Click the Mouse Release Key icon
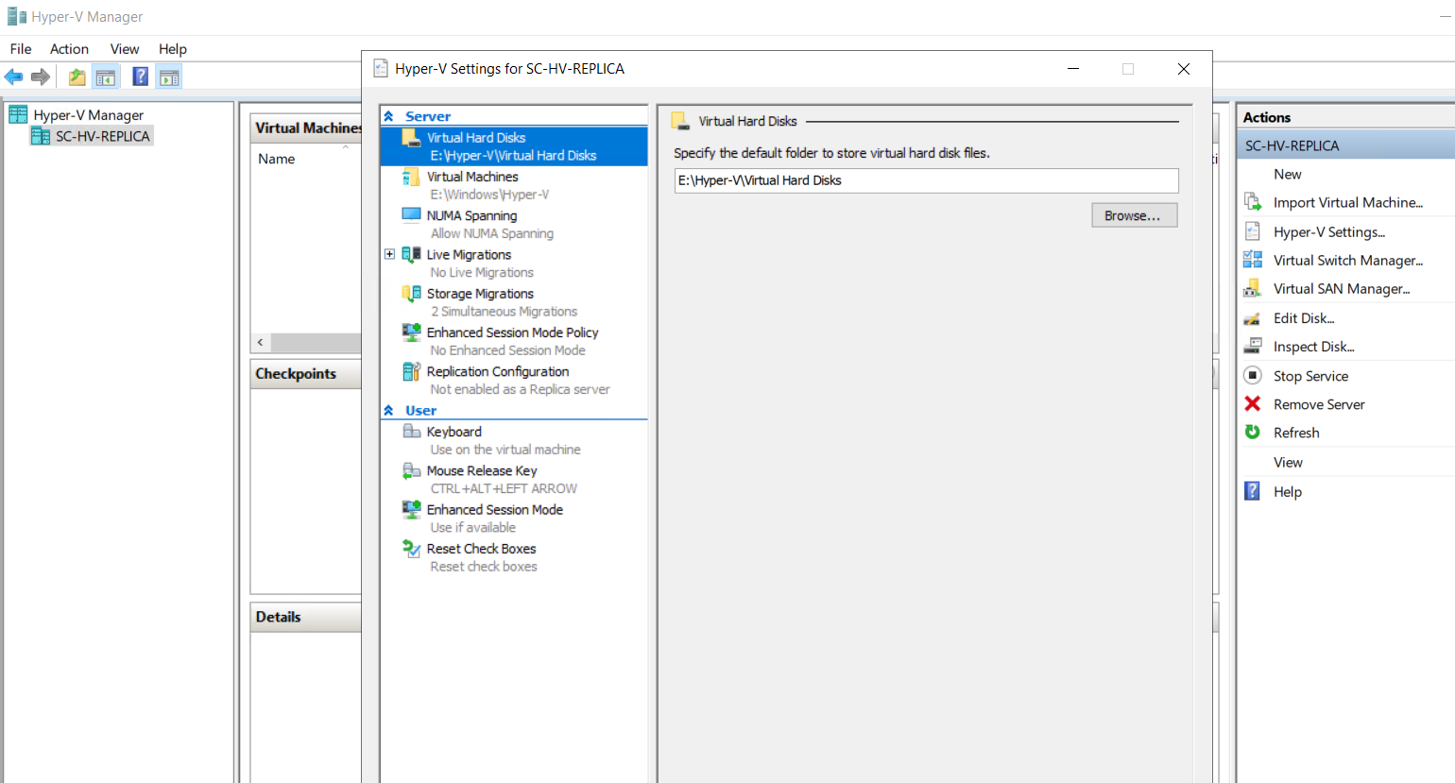Screen dimensions: 1455x783 click(411, 470)
